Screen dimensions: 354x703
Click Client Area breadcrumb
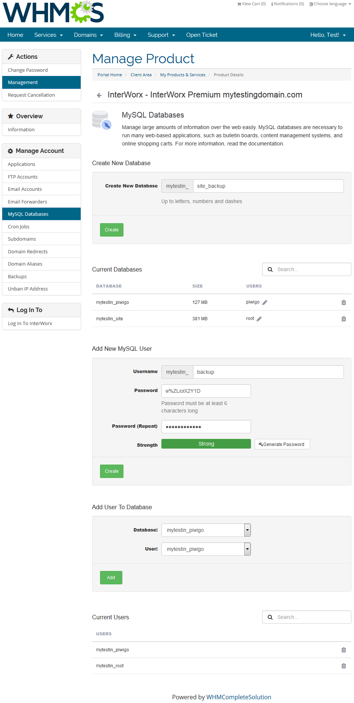point(141,75)
